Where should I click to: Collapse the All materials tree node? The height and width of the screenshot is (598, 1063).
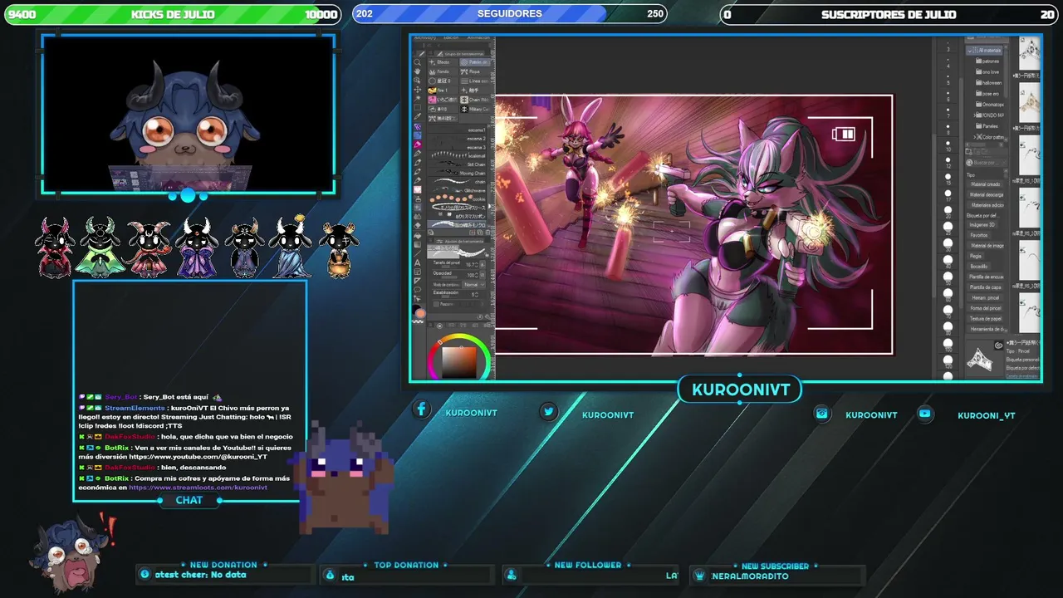point(971,50)
